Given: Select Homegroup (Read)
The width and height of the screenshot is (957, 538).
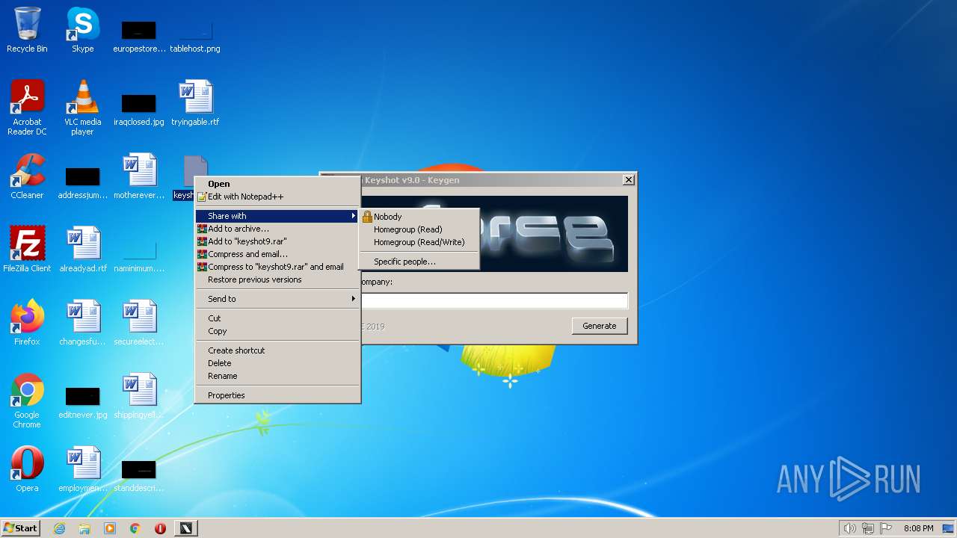Looking at the screenshot, I should pyautogui.click(x=419, y=229).
